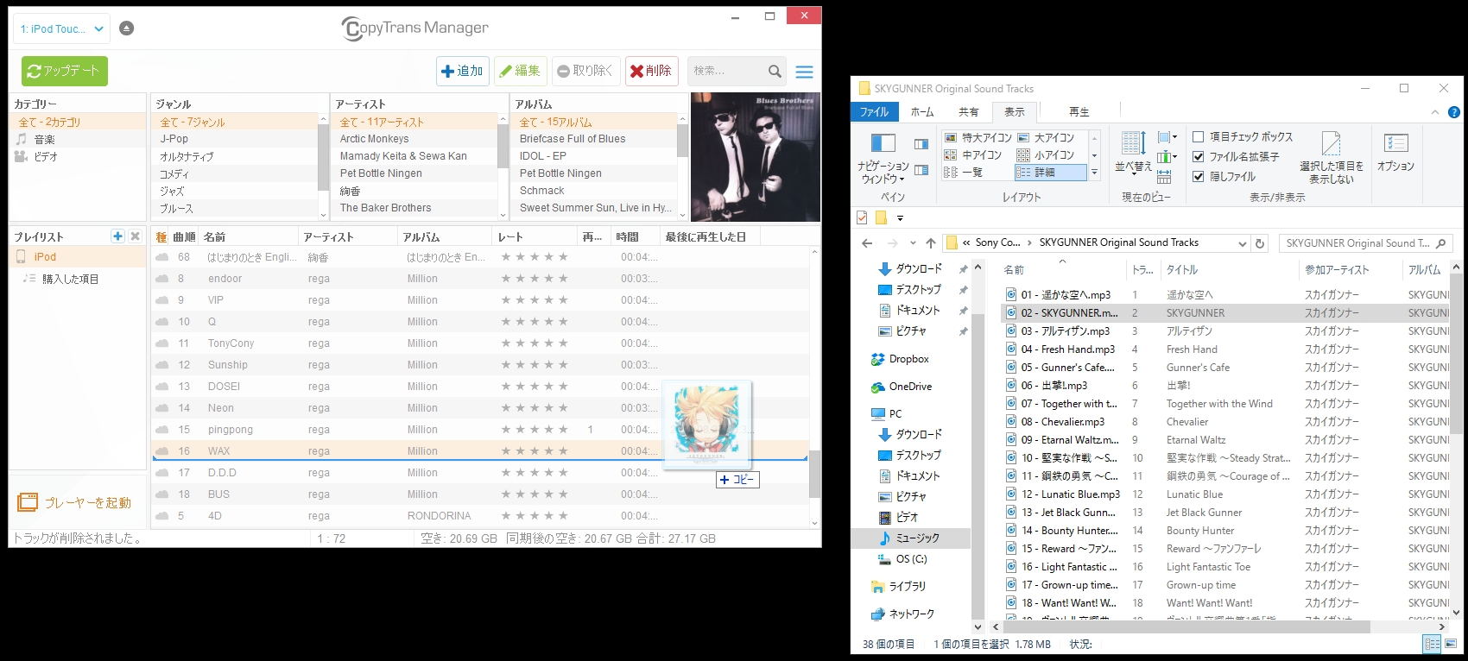Image resolution: width=1468 pixels, height=661 pixels.
Task: Open the recent locations dropdown arrow
Action: click(x=913, y=243)
